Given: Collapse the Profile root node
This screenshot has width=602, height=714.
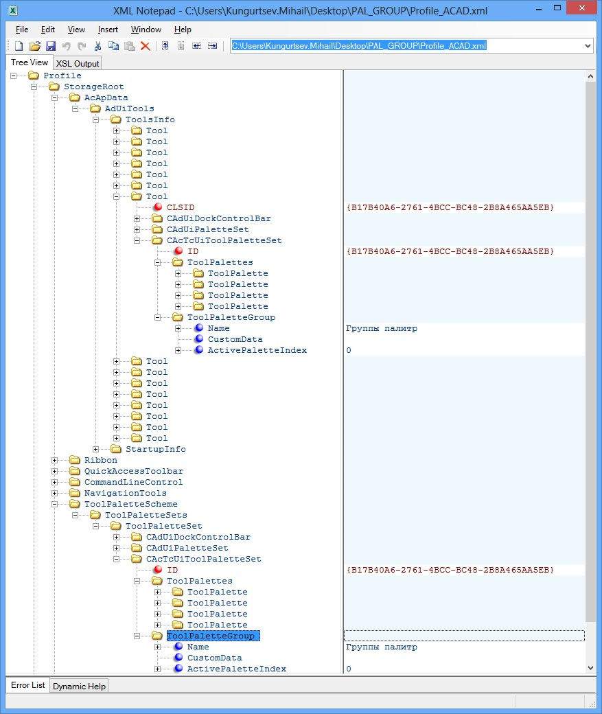Looking at the screenshot, I should pos(12,76).
